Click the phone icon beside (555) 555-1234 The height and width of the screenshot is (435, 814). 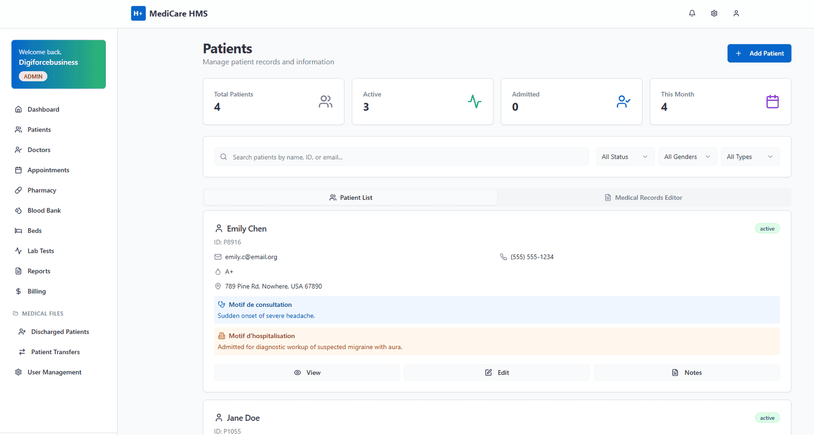click(x=504, y=257)
